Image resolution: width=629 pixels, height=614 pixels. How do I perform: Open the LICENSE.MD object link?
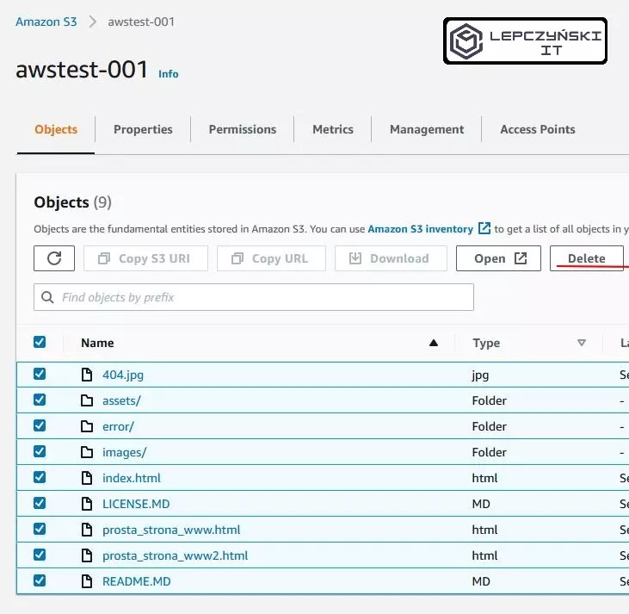pos(136,504)
